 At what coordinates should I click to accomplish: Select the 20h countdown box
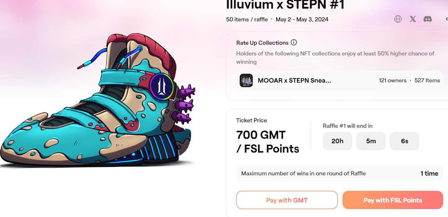pos(337,141)
